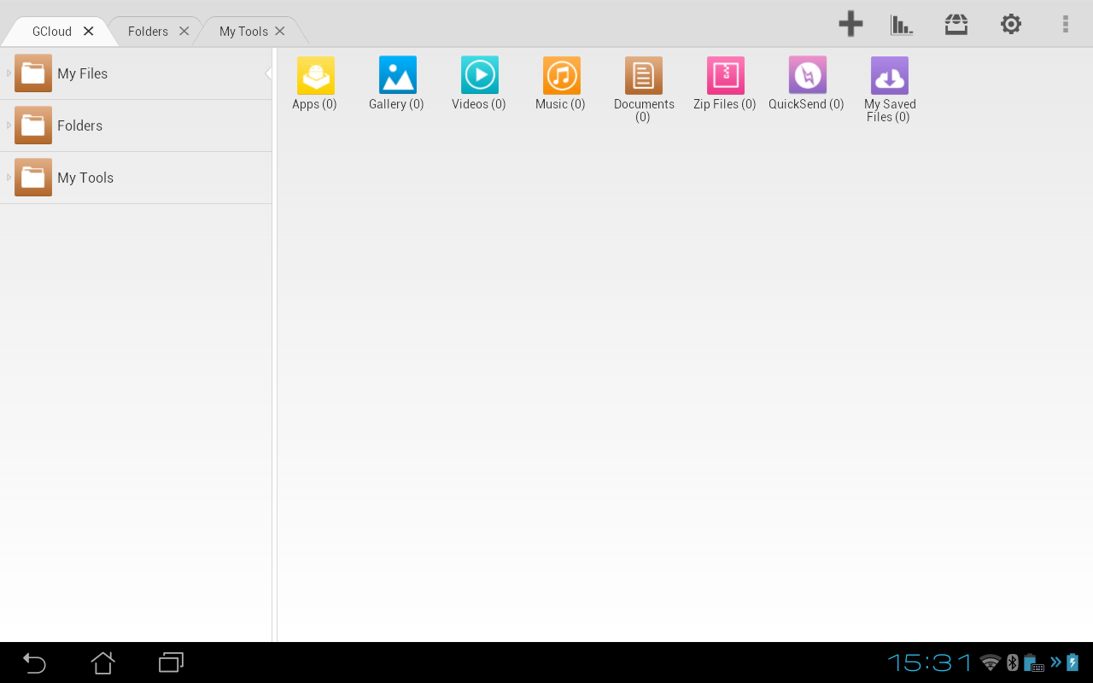Image resolution: width=1093 pixels, height=683 pixels.
Task: Close the My Tools tab
Action: pyautogui.click(x=279, y=32)
